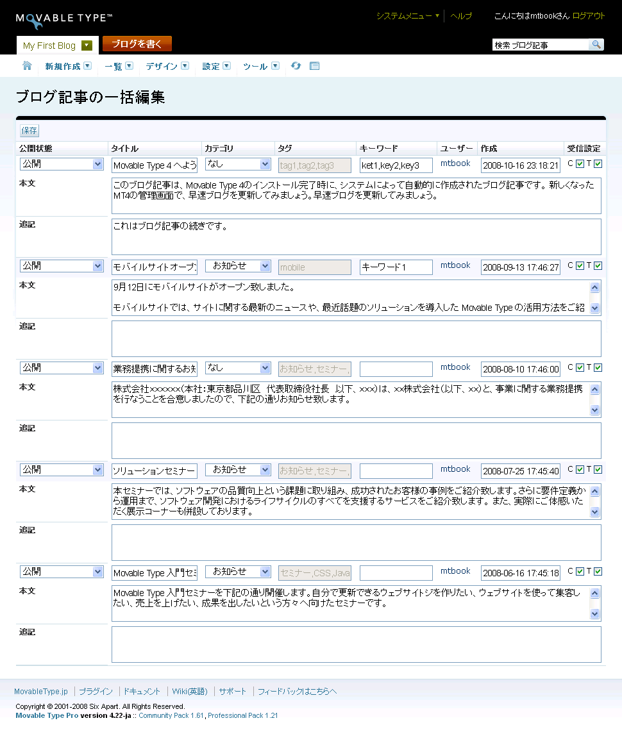Image resolution: width=622 pixels, height=732 pixels.
Task: Toggle trackback checkbox T for 2008-09-13 entry
Action: (x=598, y=265)
